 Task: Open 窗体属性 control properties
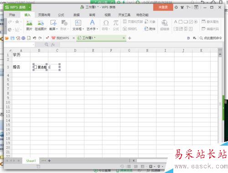coord(210,21)
